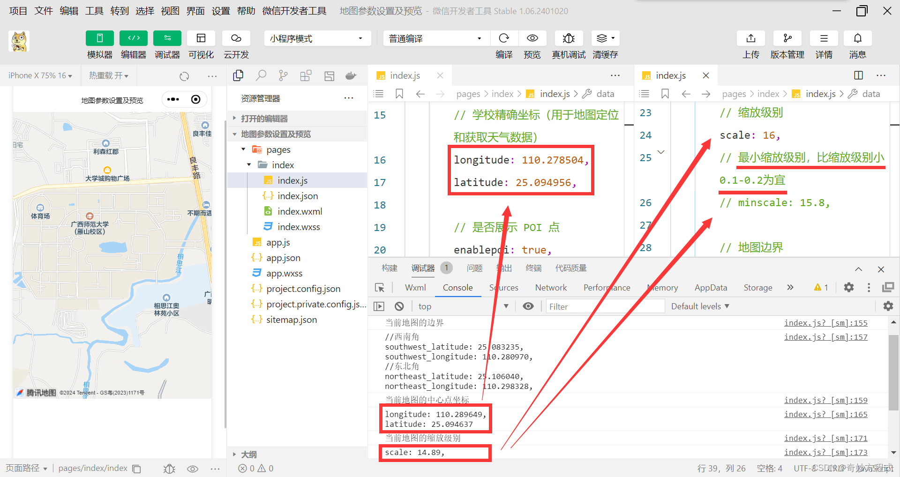The height and width of the screenshot is (477, 900).
Task: Open the Default levels dropdown
Action: [x=700, y=306]
